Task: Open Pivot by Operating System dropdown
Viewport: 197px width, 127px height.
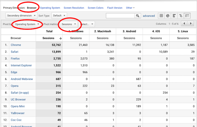Action: coord(27,24)
